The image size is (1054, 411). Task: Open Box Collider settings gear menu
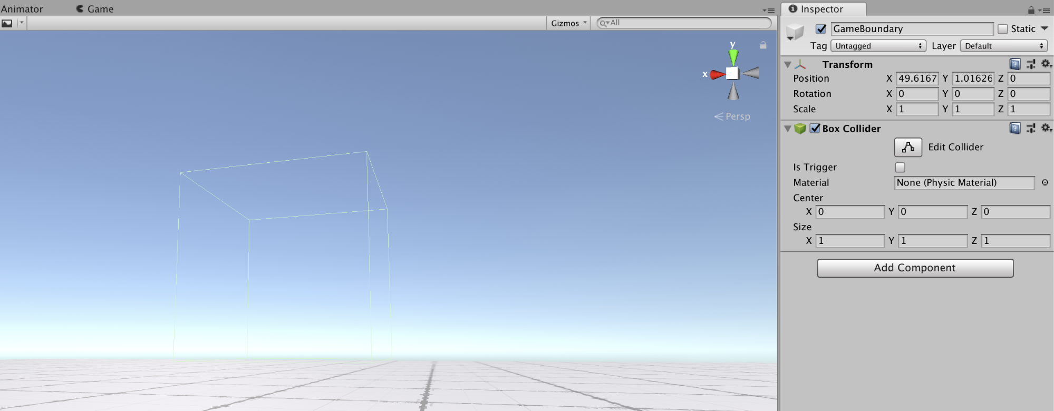1046,128
